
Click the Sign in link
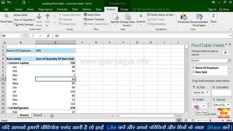click(212, 9)
